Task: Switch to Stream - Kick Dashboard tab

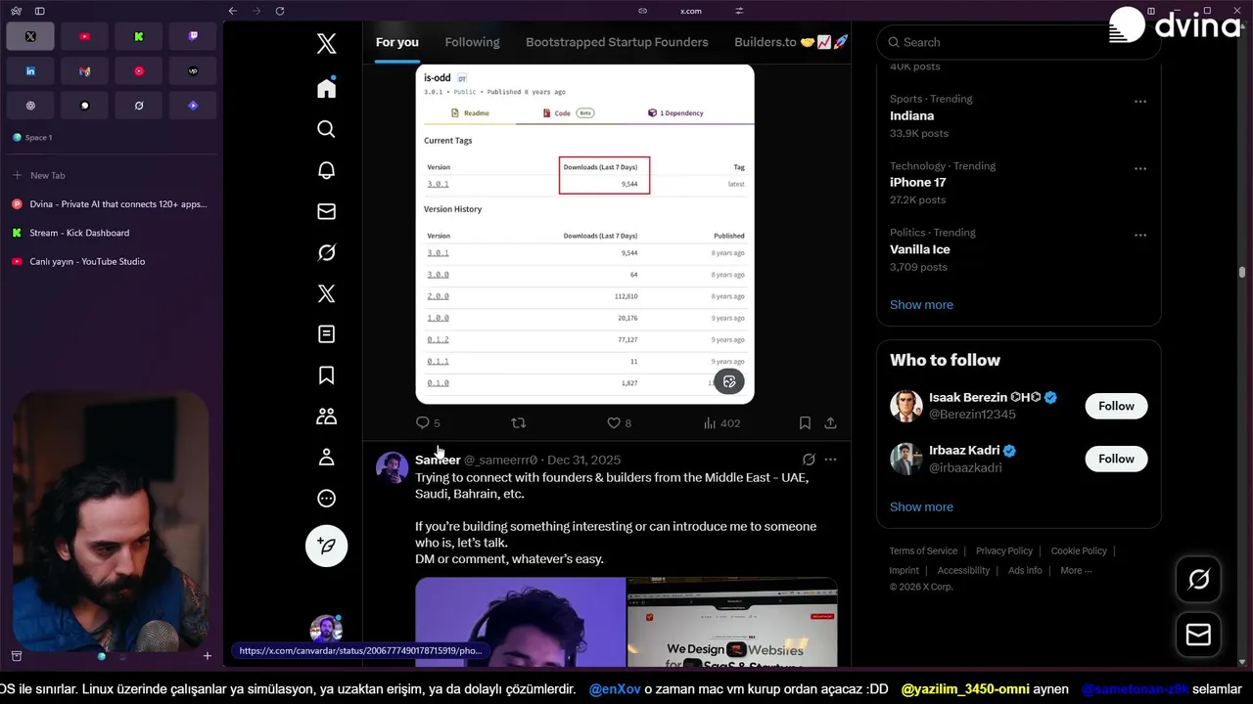Action: point(110,233)
